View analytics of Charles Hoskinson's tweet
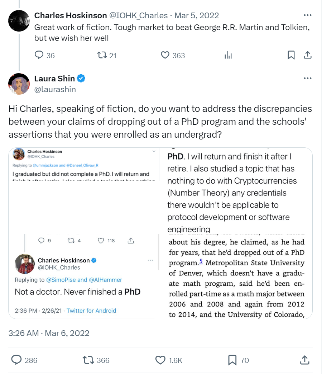Viewport: 322px width, 374px height. coord(228,55)
